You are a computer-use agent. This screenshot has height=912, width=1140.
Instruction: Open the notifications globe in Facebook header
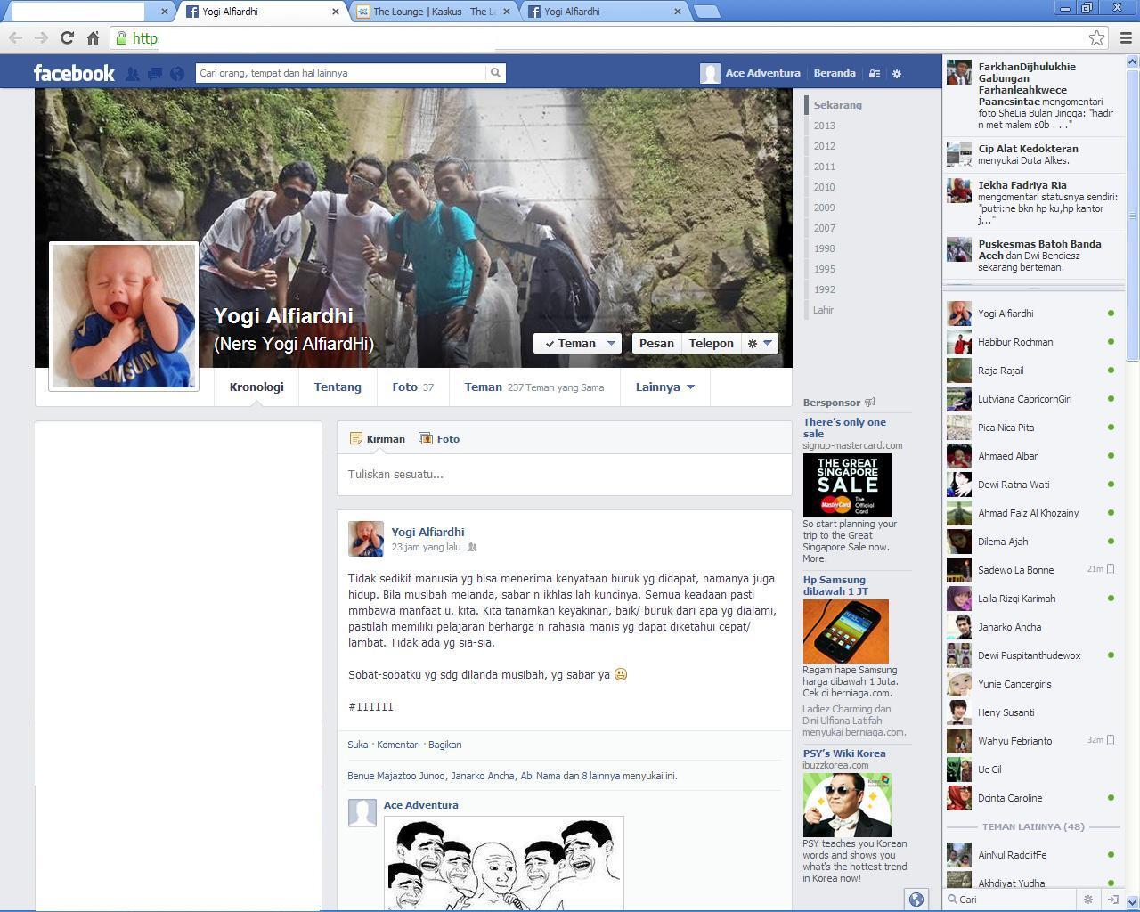tap(177, 74)
